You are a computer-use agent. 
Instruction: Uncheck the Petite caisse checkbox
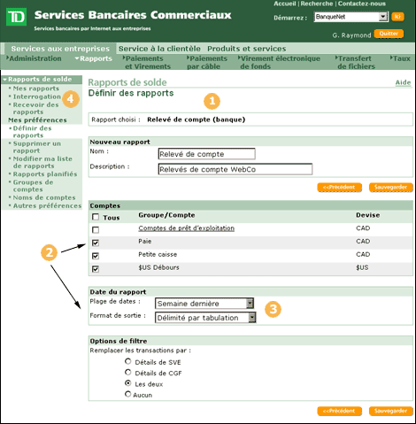point(96,256)
